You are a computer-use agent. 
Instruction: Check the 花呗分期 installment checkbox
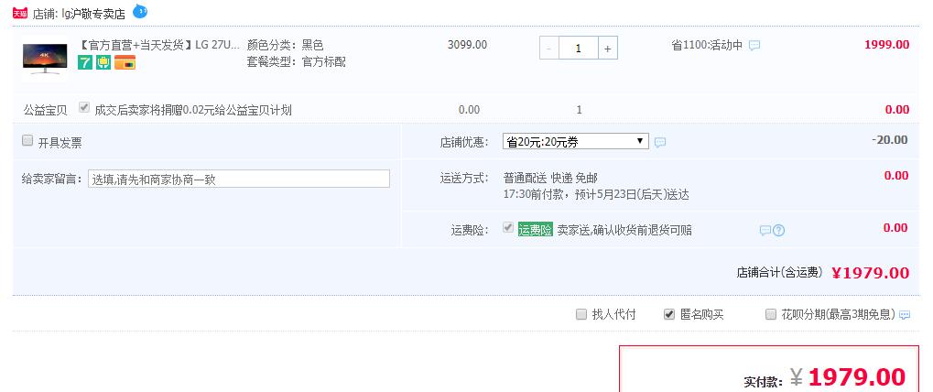771,314
